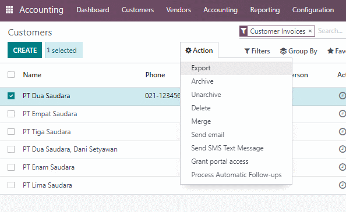The image size is (346, 212).
Task: Click the CREATE button
Action: pos(24,50)
